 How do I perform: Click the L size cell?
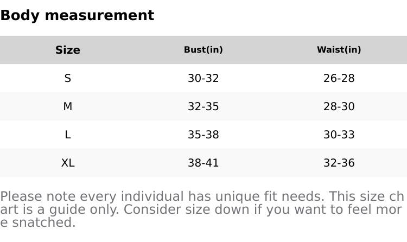(x=68, y=135)
